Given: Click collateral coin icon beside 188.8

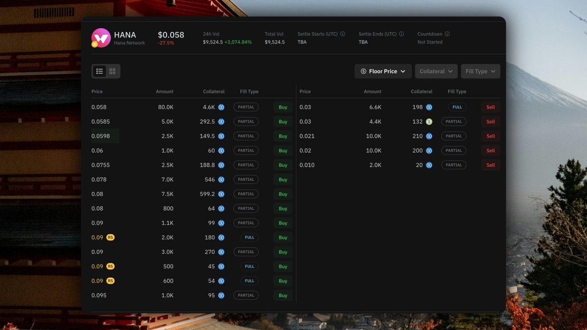Looking at the screenshot, I should tap(221, 165).
